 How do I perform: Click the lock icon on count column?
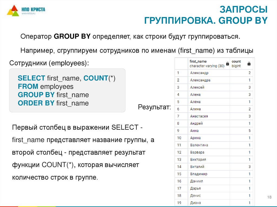point(249,64)
